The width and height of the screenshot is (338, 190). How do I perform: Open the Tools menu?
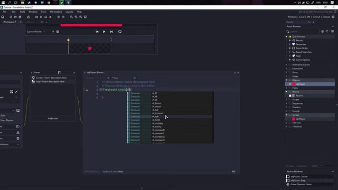[x=43, y=12]
